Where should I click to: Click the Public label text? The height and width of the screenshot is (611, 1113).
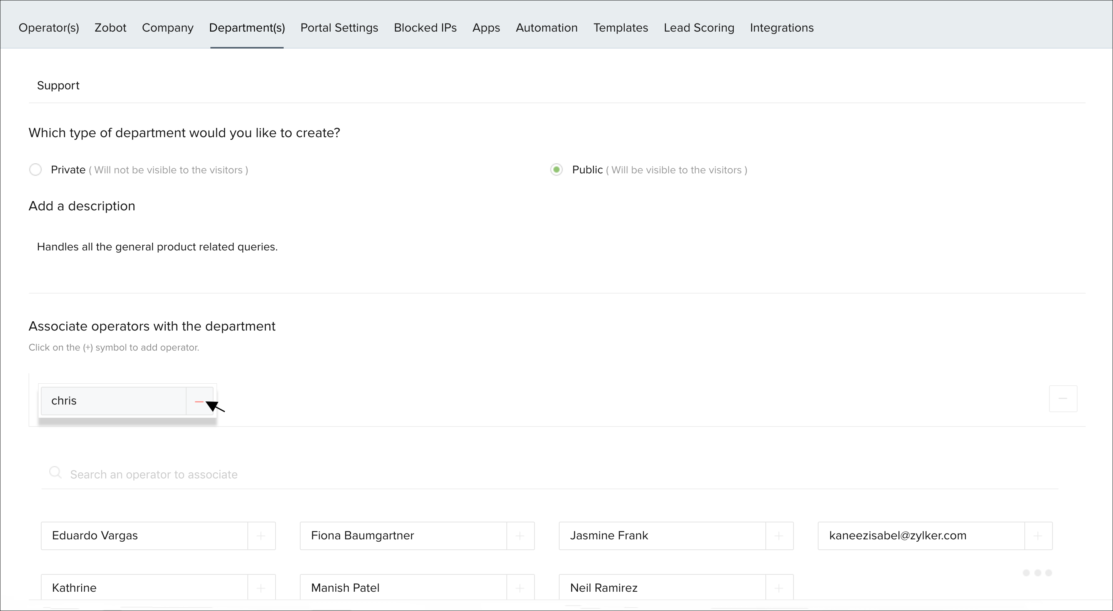pos(587,170)
